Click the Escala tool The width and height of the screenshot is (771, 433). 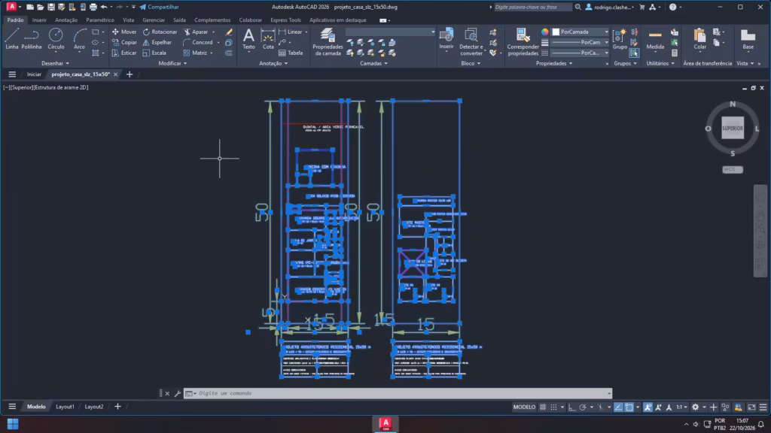click(x=154, y=53)
